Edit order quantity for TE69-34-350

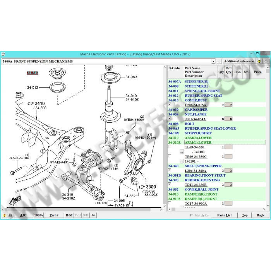[x=228, y=147]
